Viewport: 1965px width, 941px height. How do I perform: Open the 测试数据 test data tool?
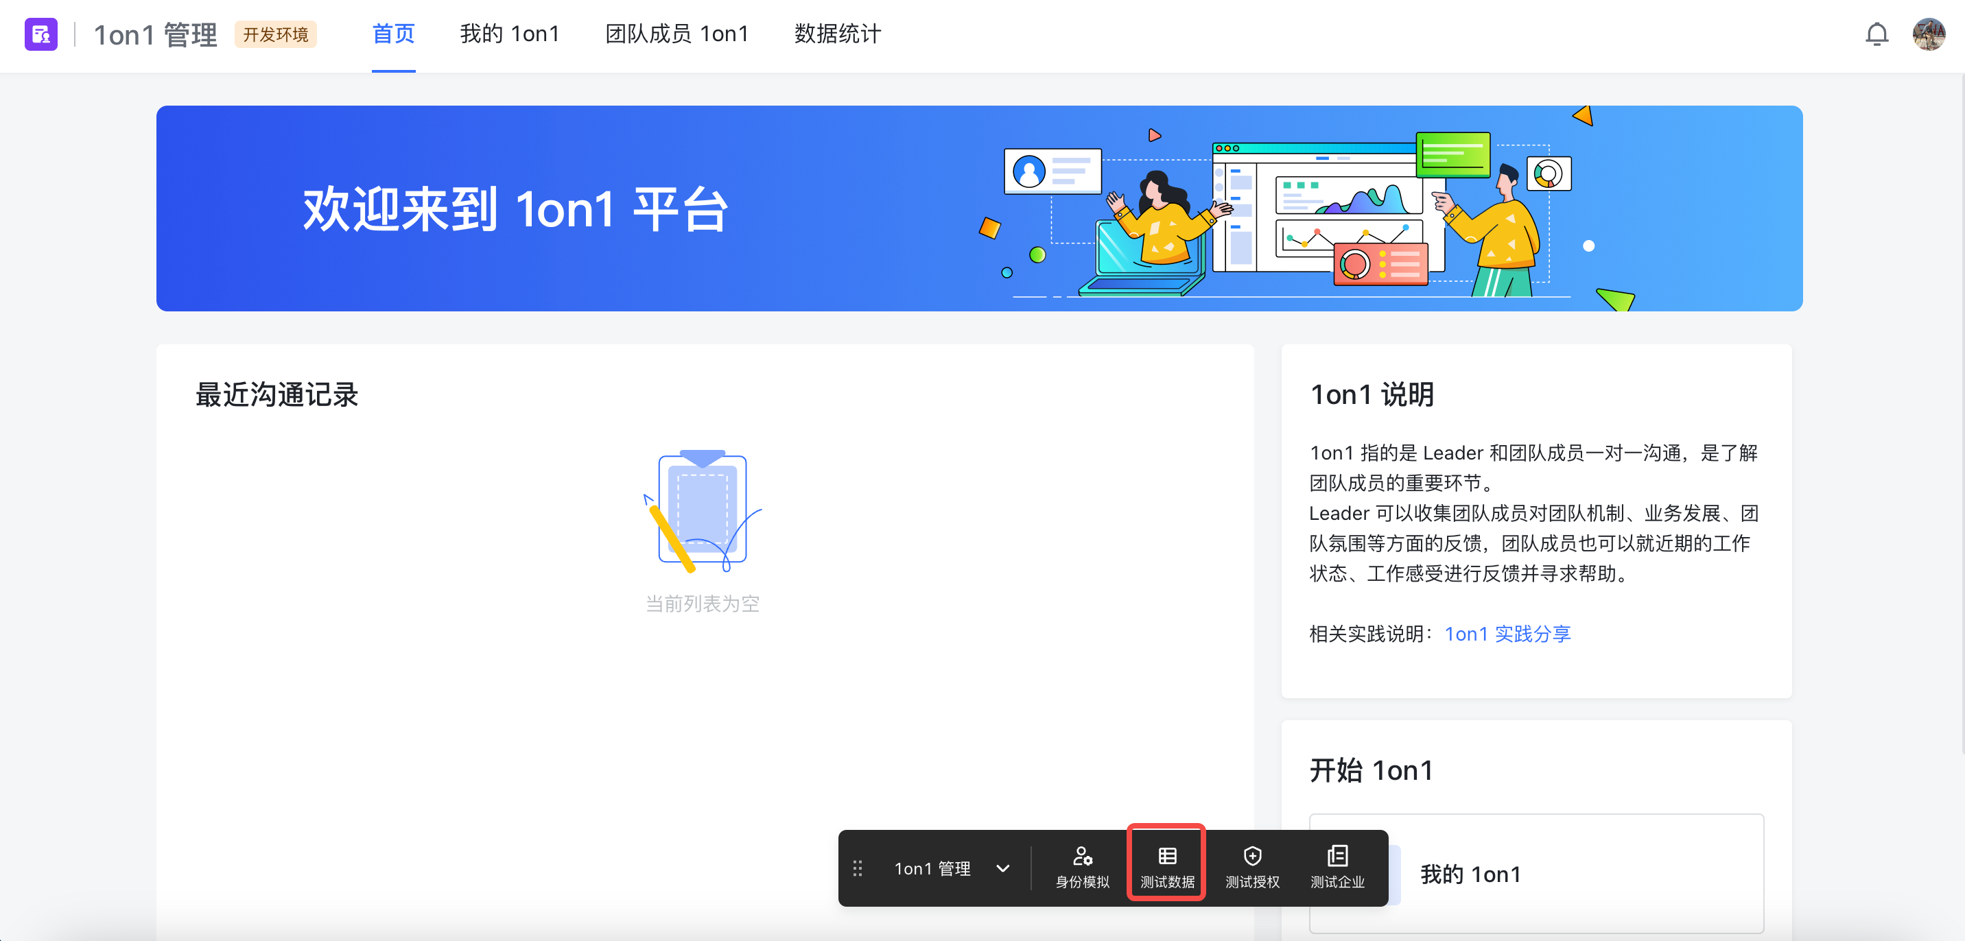tap(1167, 868)
